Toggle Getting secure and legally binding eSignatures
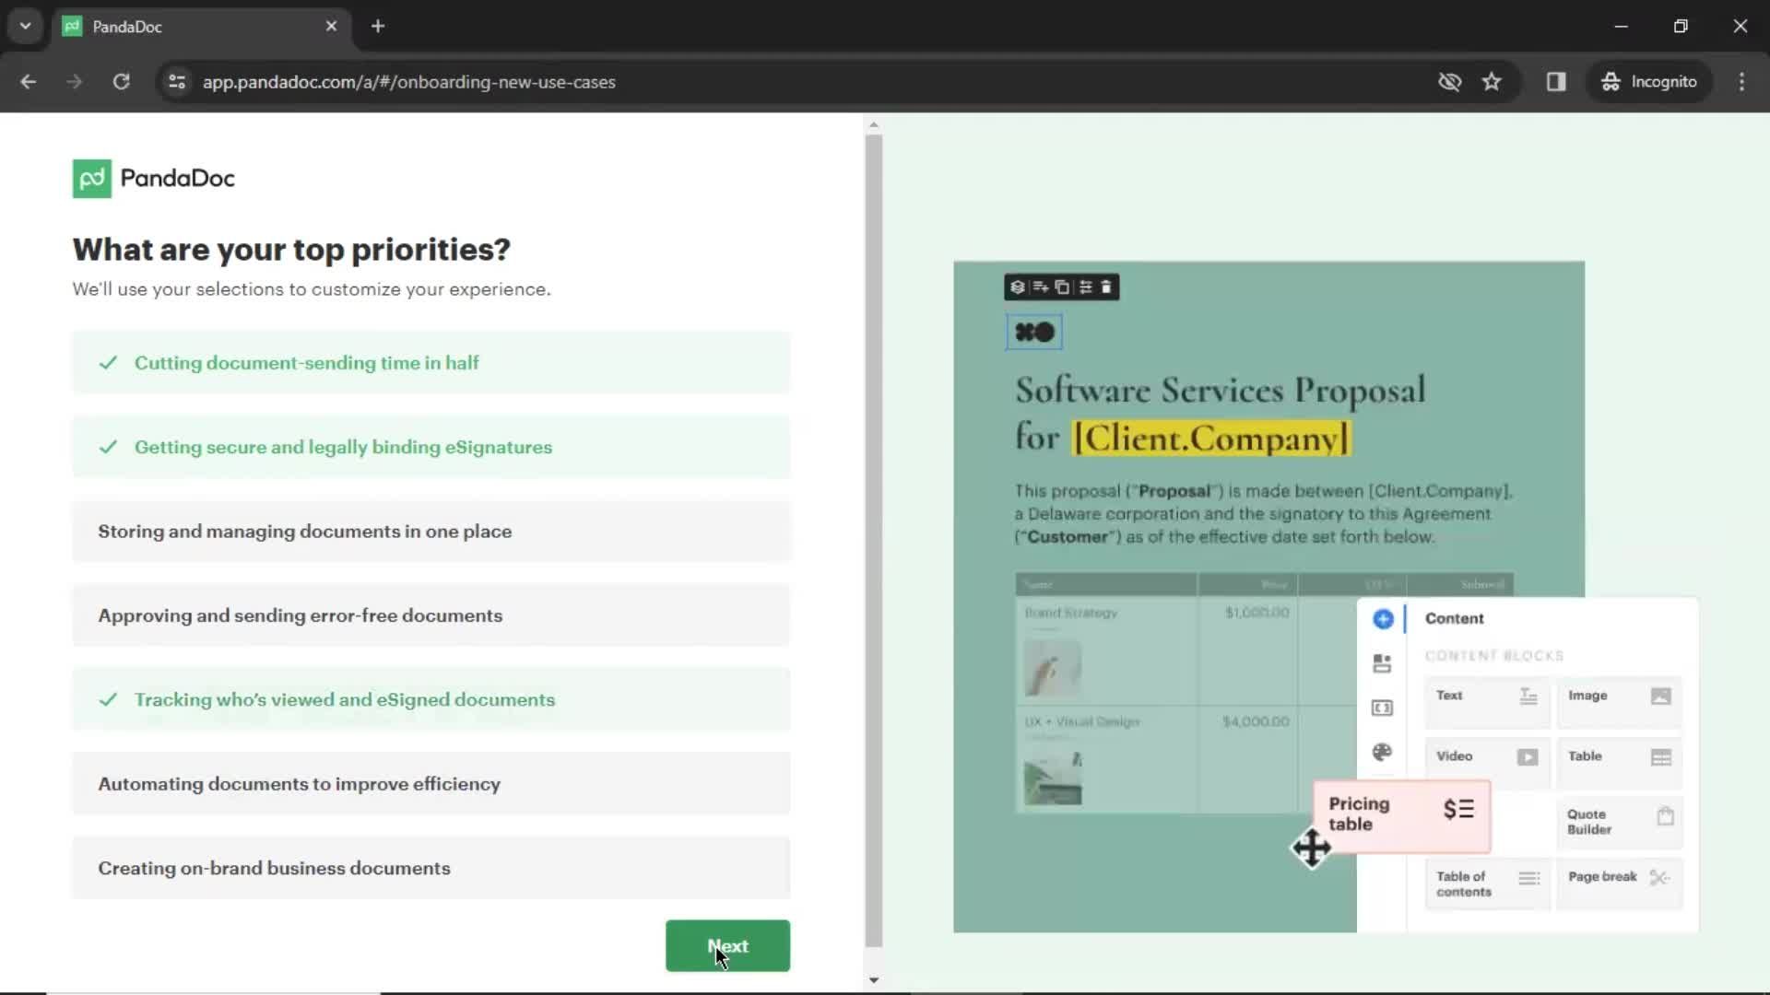Screen dimensions: 1770x995 point(431,446)
